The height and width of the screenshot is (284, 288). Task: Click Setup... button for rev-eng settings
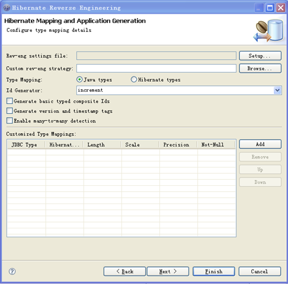pyautogui.click(x=260, y=56)
